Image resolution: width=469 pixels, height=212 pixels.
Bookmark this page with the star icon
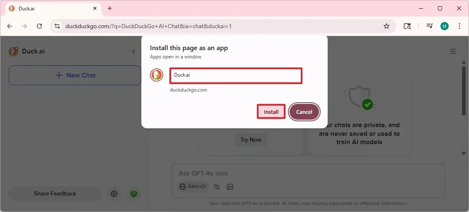click(x=387, y=26)
